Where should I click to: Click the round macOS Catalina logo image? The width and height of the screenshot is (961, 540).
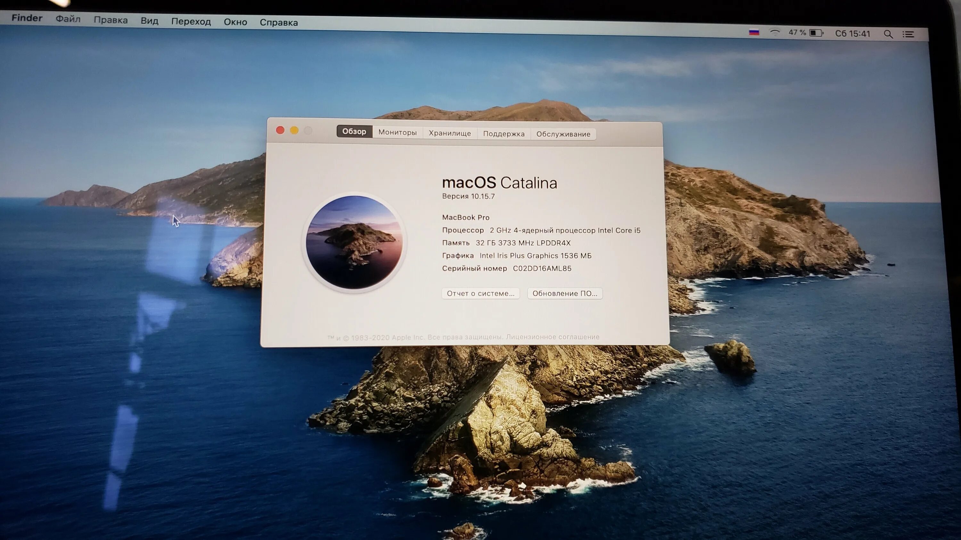click(354, 243)
